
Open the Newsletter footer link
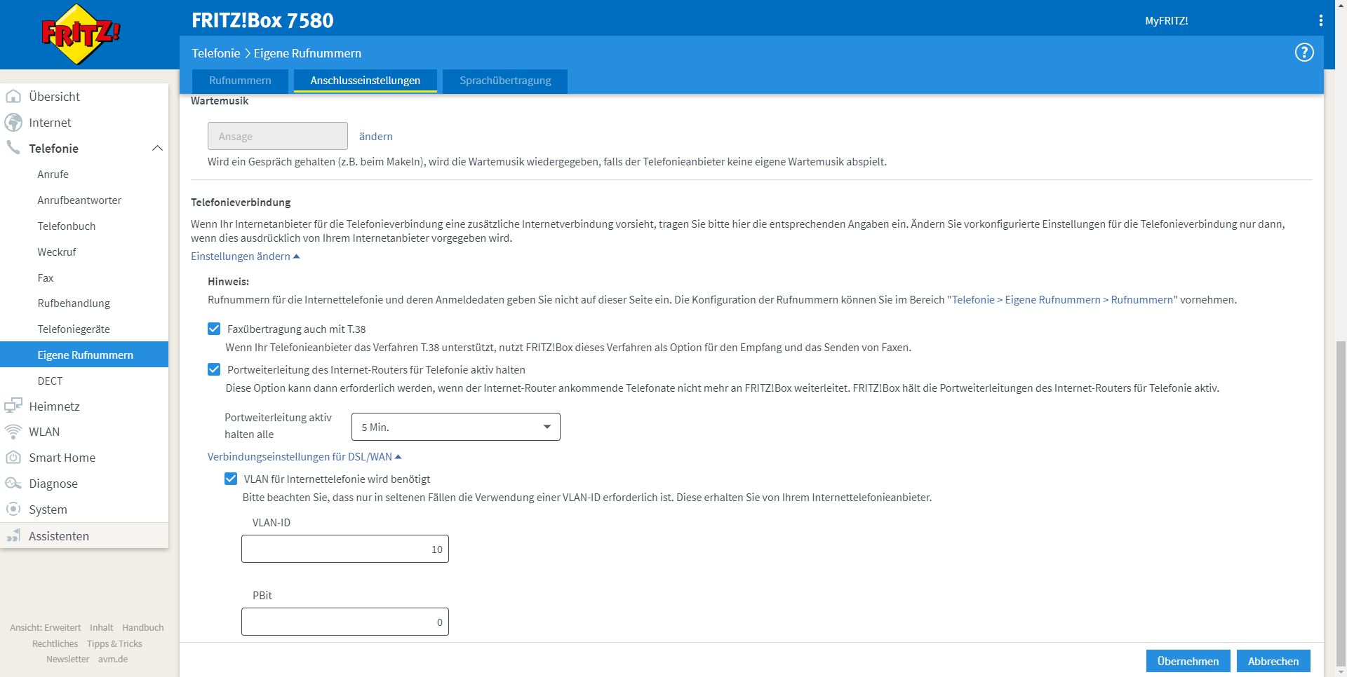coord(68,659)
